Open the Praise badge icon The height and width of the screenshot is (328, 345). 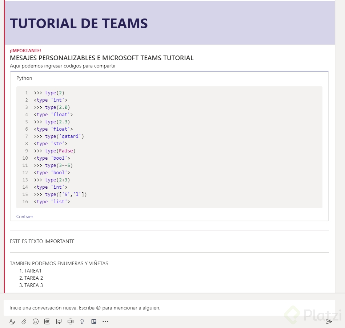[82, 321]
